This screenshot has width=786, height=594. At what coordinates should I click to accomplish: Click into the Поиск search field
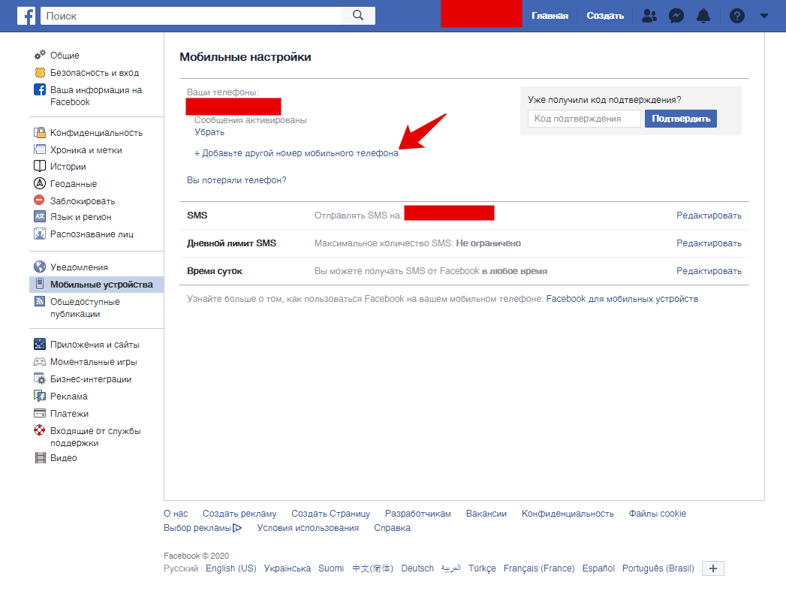point(191,16)
